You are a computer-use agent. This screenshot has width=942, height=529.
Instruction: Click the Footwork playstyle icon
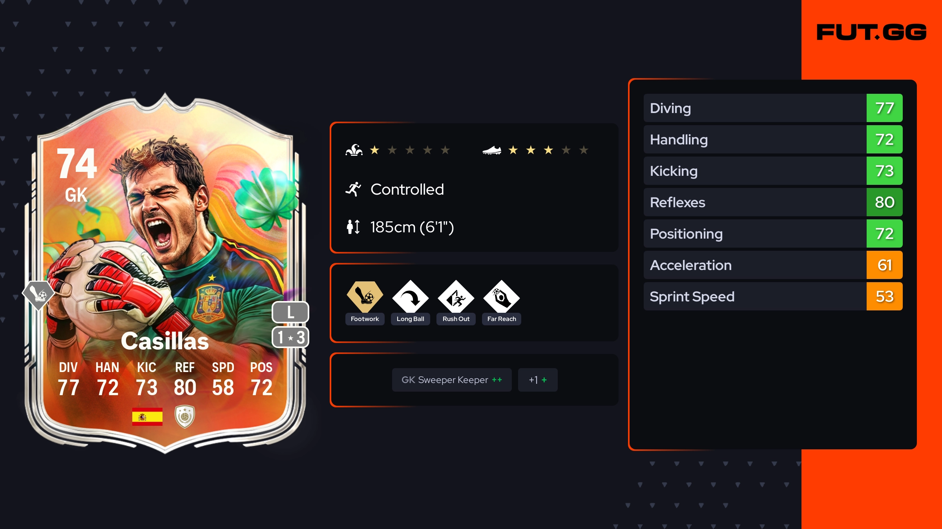tap(365, 297)
